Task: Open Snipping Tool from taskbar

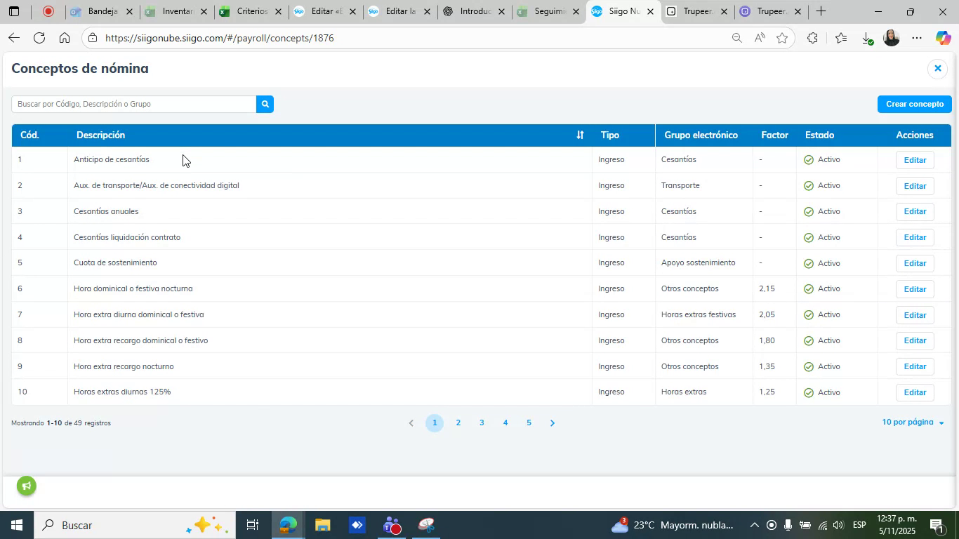Action: click(427, 525)
